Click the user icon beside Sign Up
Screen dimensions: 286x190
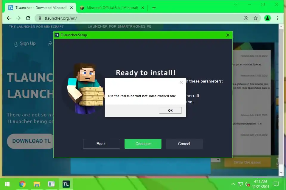pyautogui.click(x=16, y=44)
